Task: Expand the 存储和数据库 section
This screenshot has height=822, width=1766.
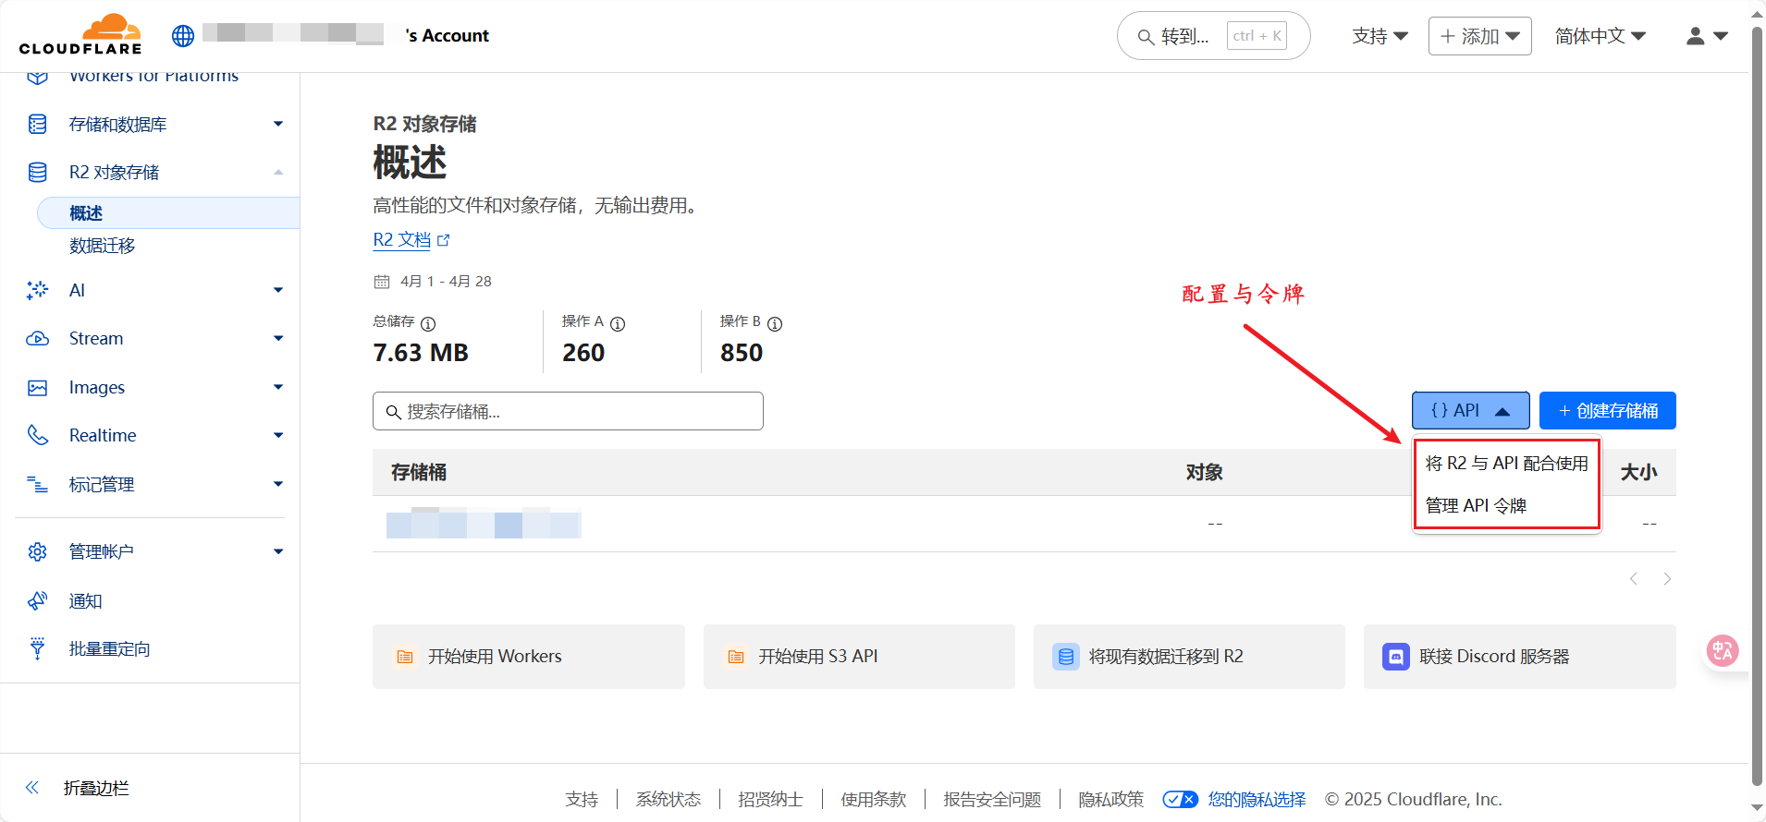Action: coord(278,124)
